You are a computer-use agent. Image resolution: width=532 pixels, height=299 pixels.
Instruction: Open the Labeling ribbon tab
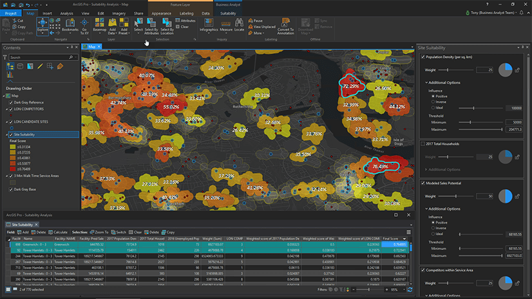click(186, 14)
